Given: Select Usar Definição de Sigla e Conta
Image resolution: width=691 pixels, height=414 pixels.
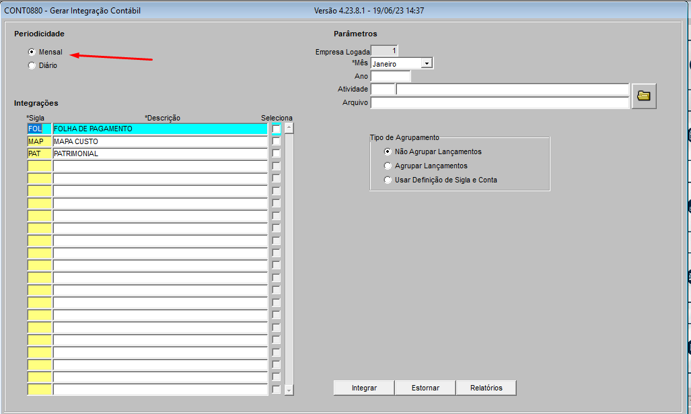Looking at the screenshot, I should [x=388, y=180].
